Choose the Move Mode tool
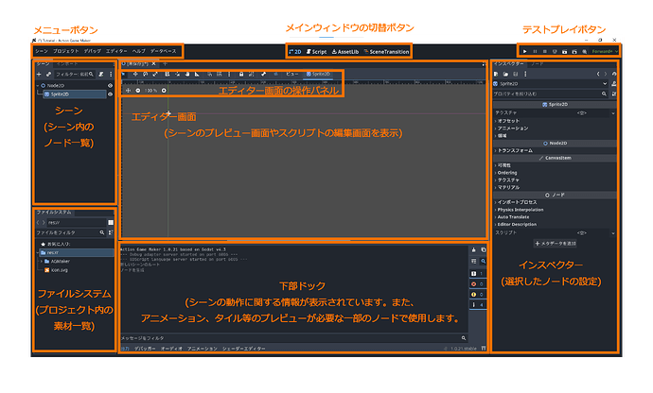This screenshot has height=393, width=653. pyautogui.click(x=135, y=74)
